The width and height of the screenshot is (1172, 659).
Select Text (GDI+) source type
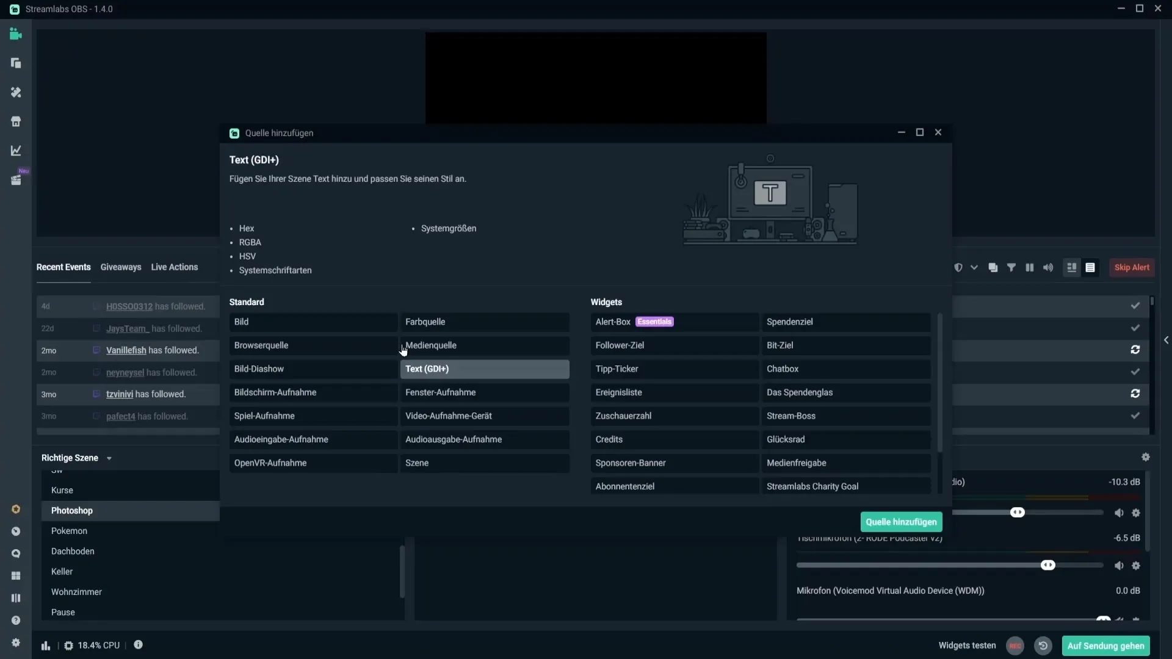pyautogui.click(x=485, y=369)
